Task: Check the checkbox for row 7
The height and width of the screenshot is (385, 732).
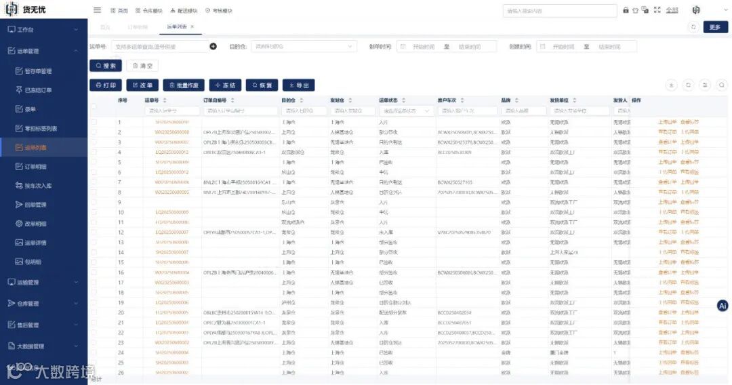Action: [x=94, y=182]
